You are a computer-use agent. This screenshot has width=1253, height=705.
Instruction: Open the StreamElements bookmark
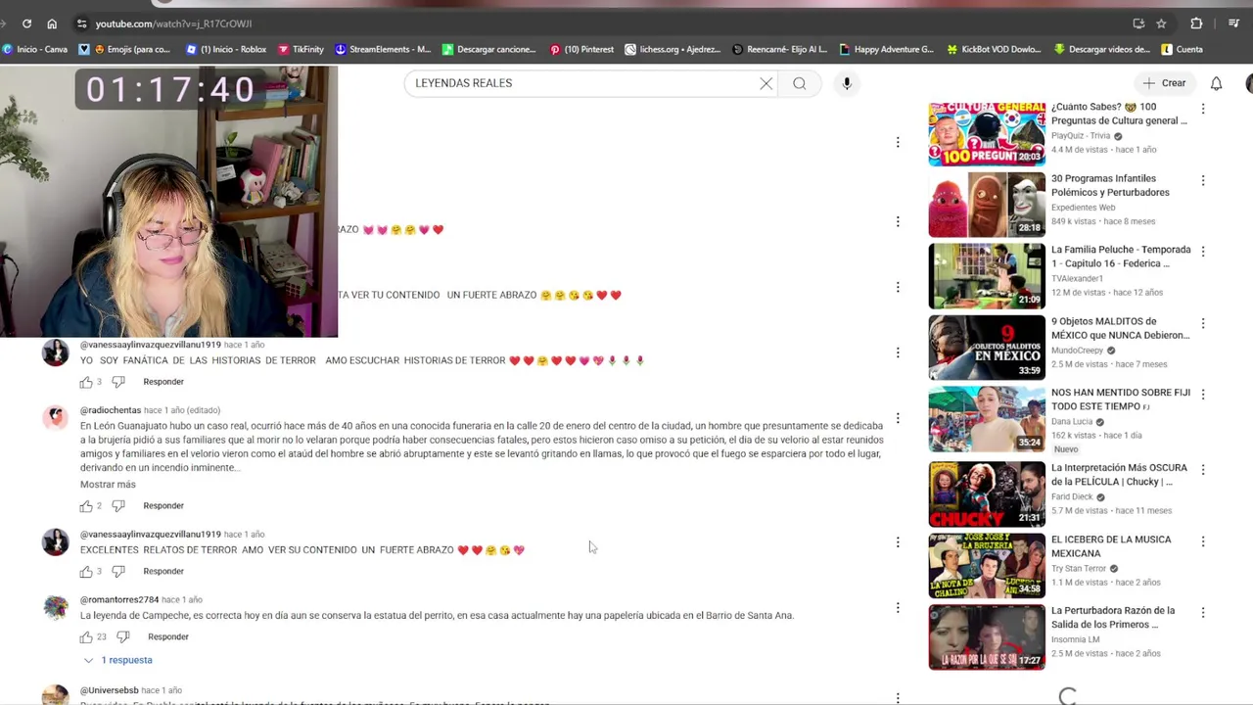click(x=383, y=49)
